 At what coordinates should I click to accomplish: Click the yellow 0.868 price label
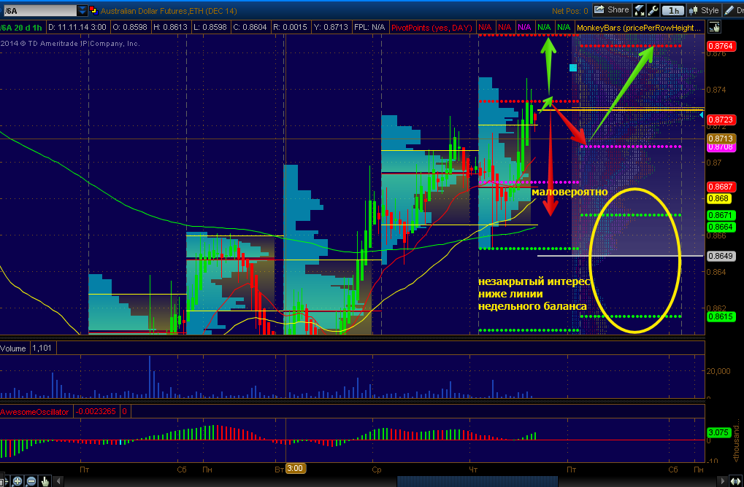pos(719,198)
